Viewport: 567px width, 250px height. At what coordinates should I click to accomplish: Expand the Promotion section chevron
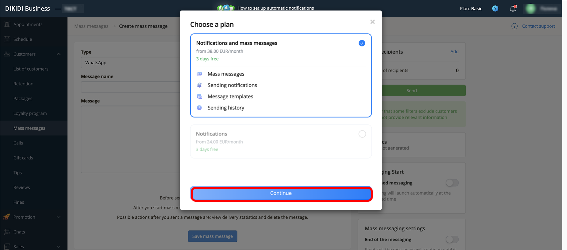click(59, 217)
